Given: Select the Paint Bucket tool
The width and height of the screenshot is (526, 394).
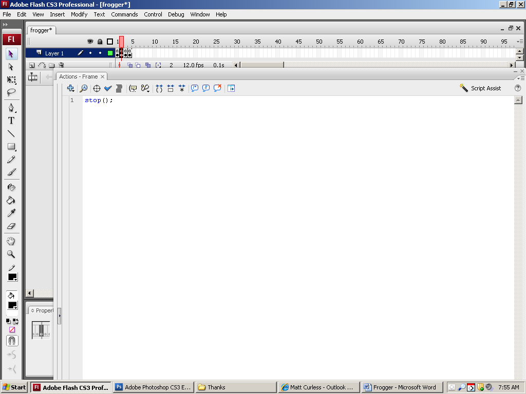Looking at the screenshot, I should (x=11, y=200).
